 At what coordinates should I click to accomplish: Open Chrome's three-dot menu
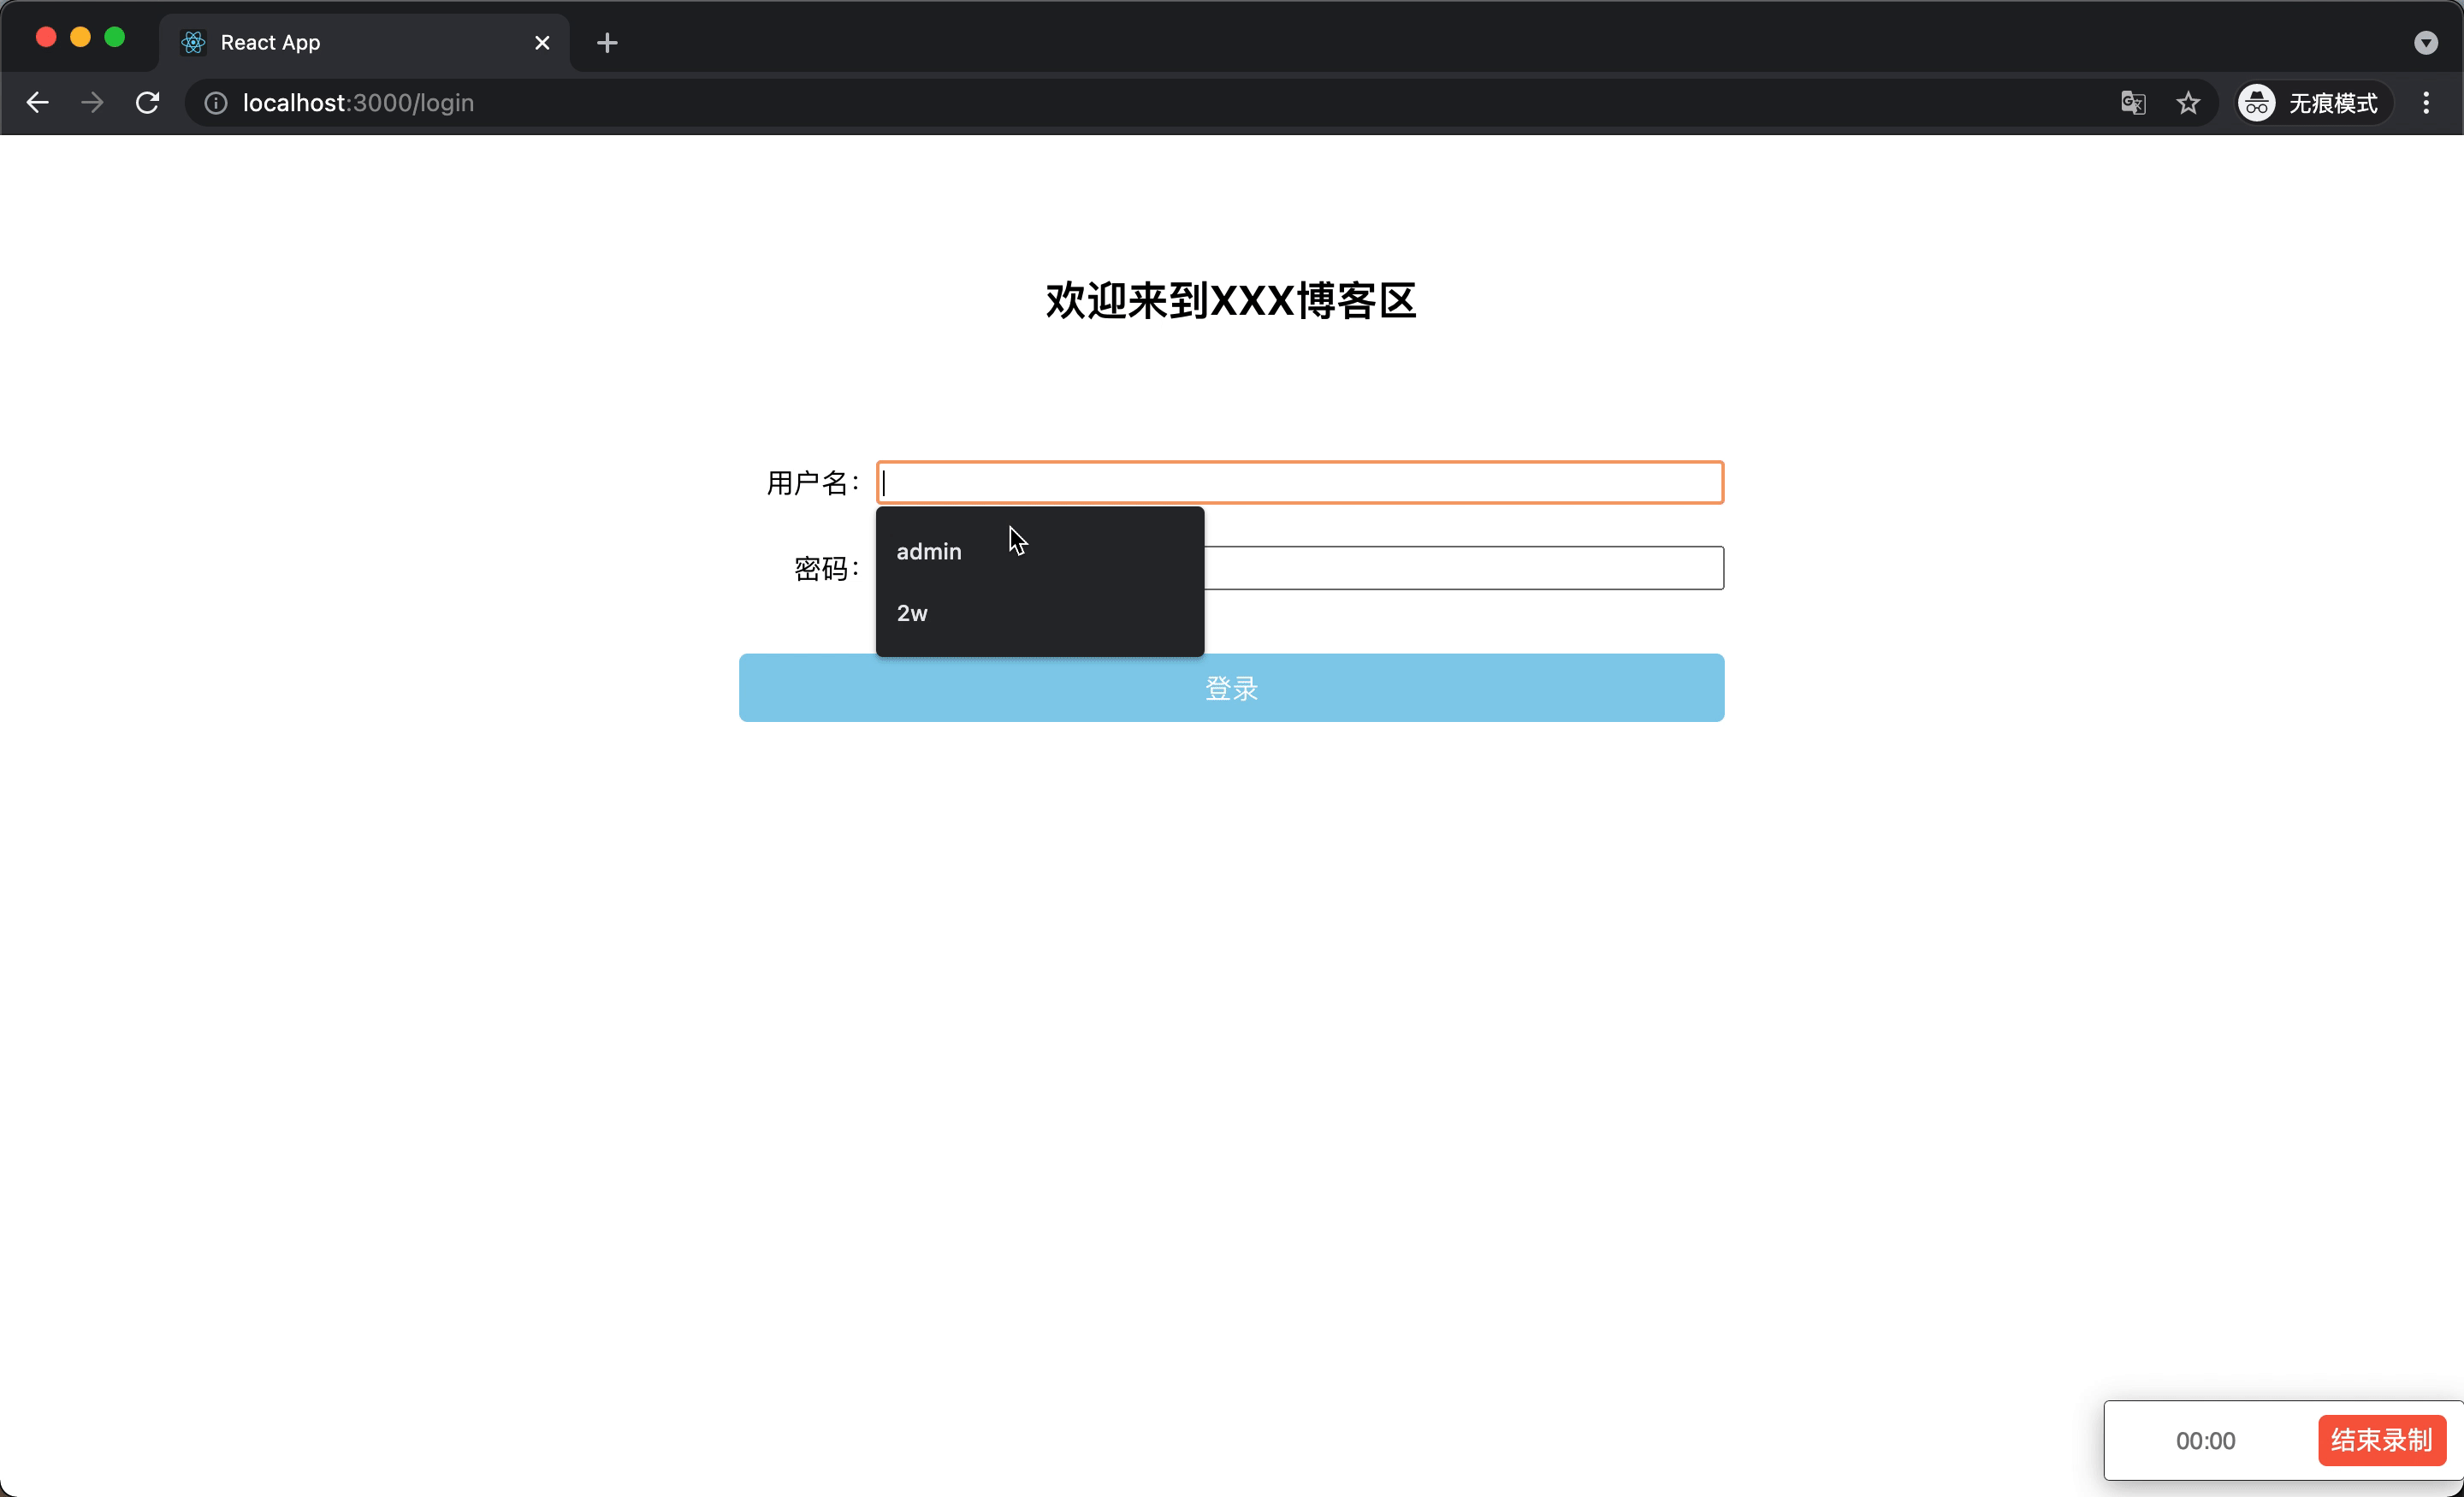coord(2426,102)
